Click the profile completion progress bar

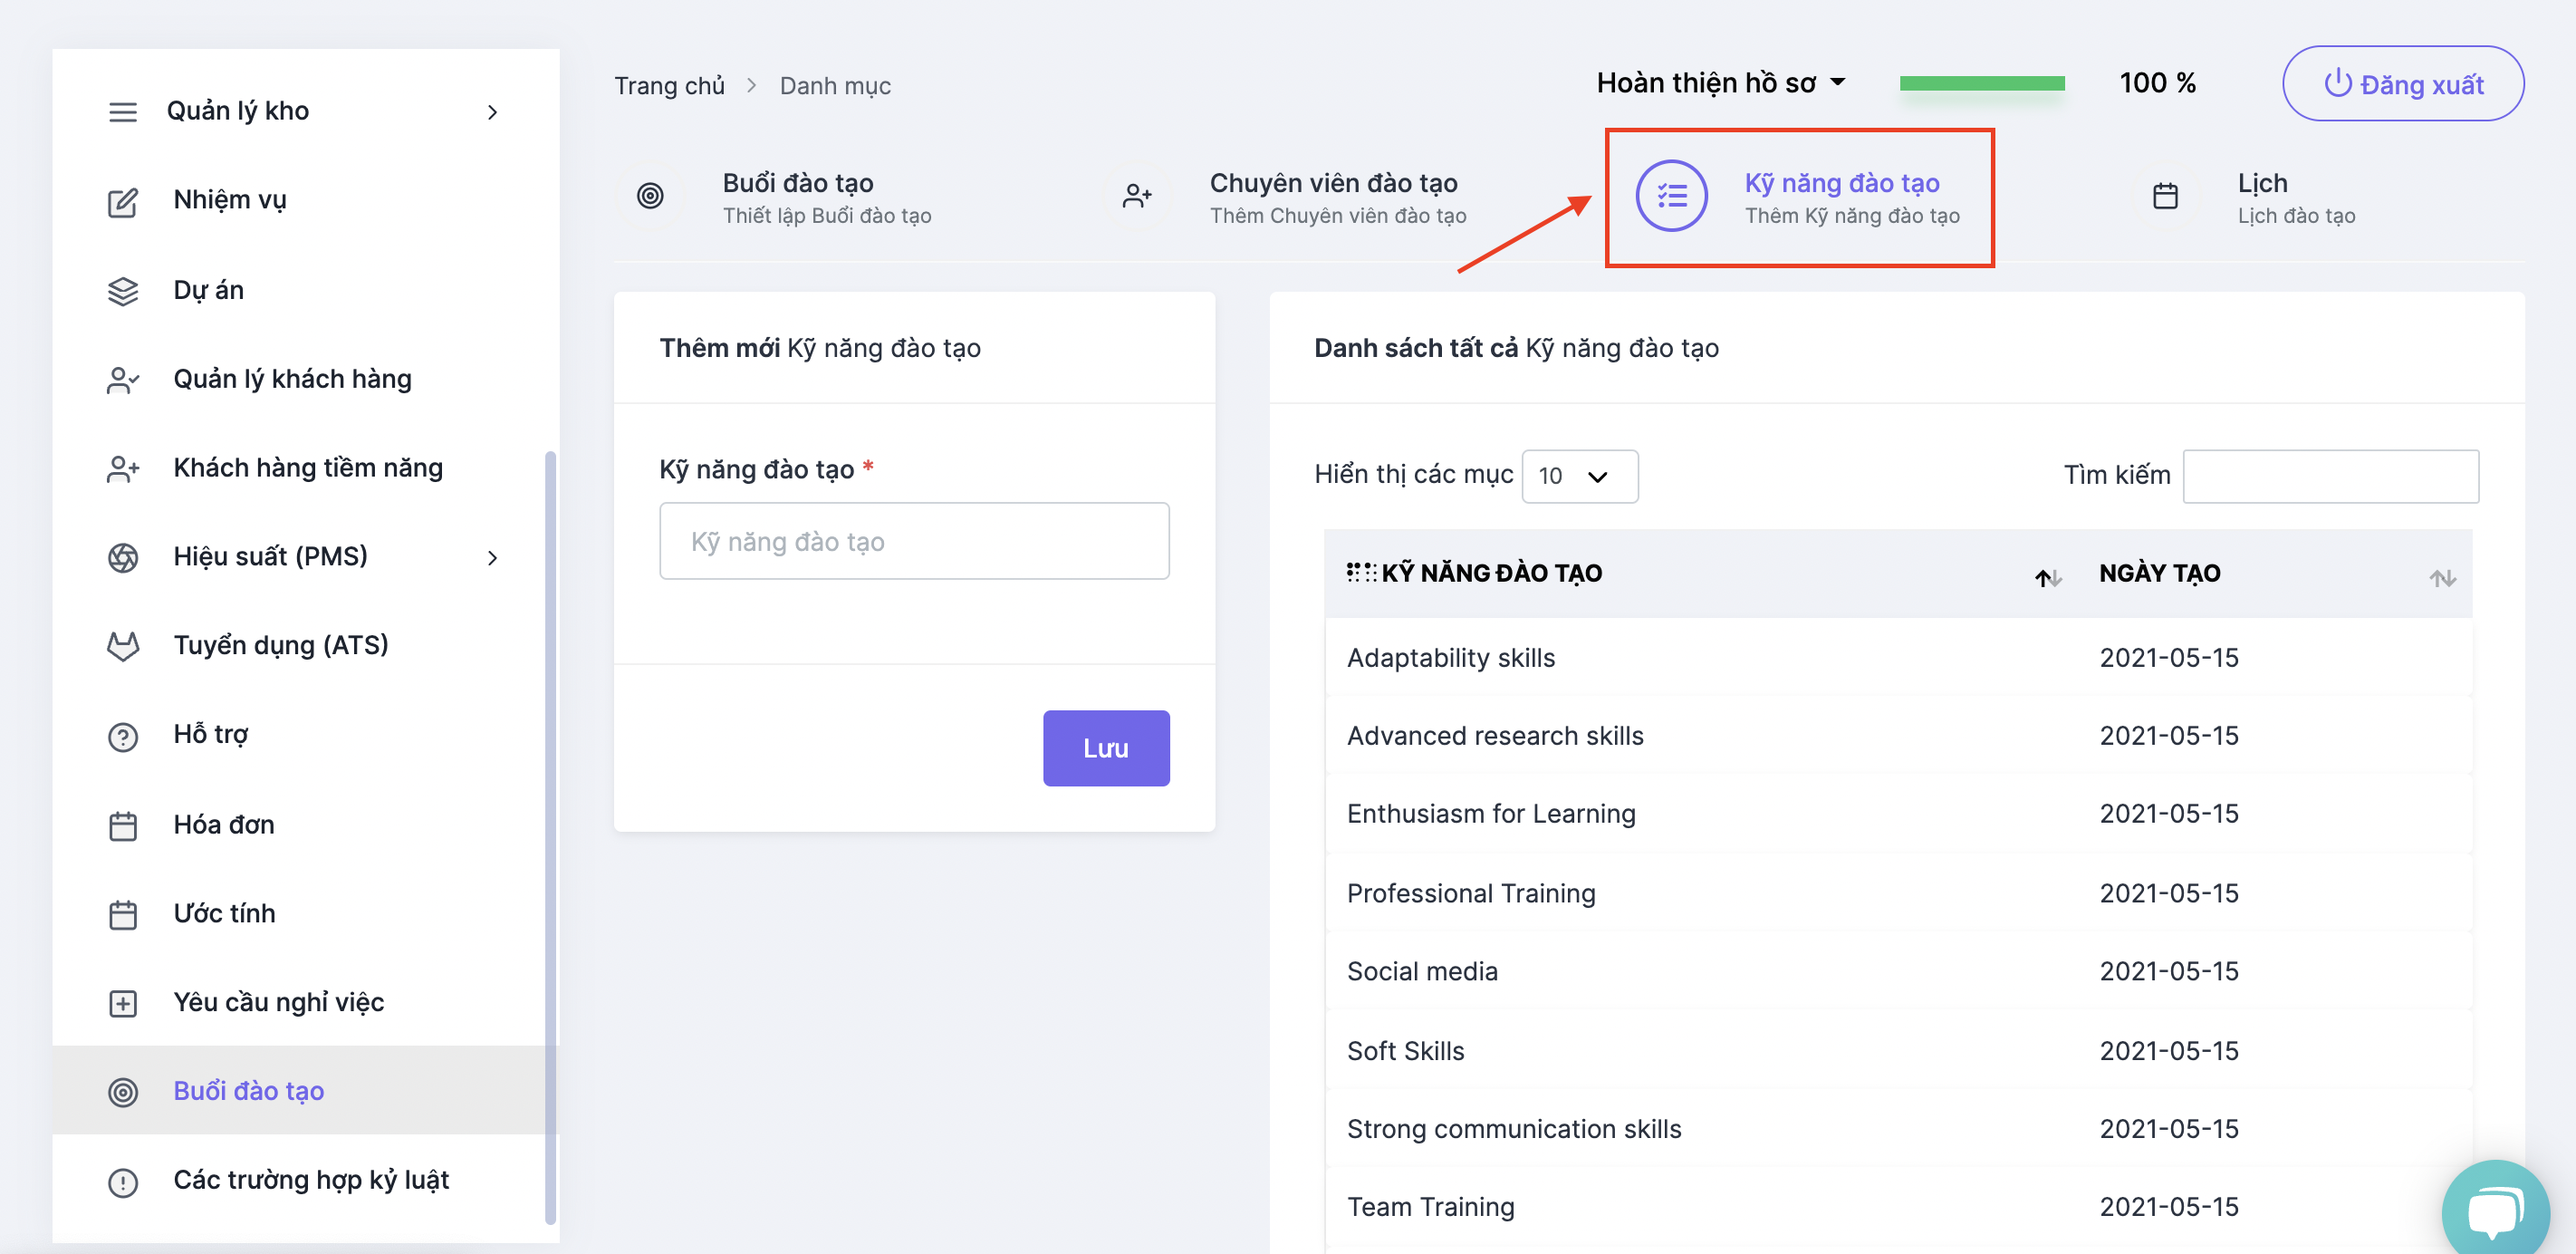(1982, 83)
